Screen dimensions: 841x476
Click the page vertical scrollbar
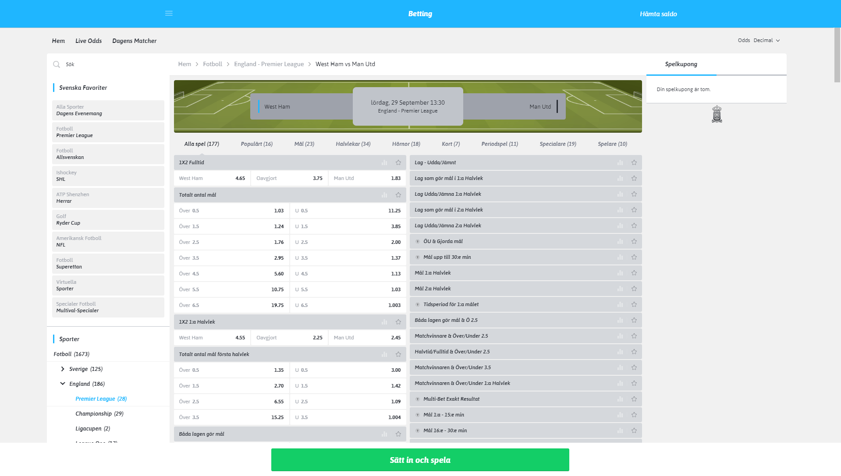coord(837,55)
